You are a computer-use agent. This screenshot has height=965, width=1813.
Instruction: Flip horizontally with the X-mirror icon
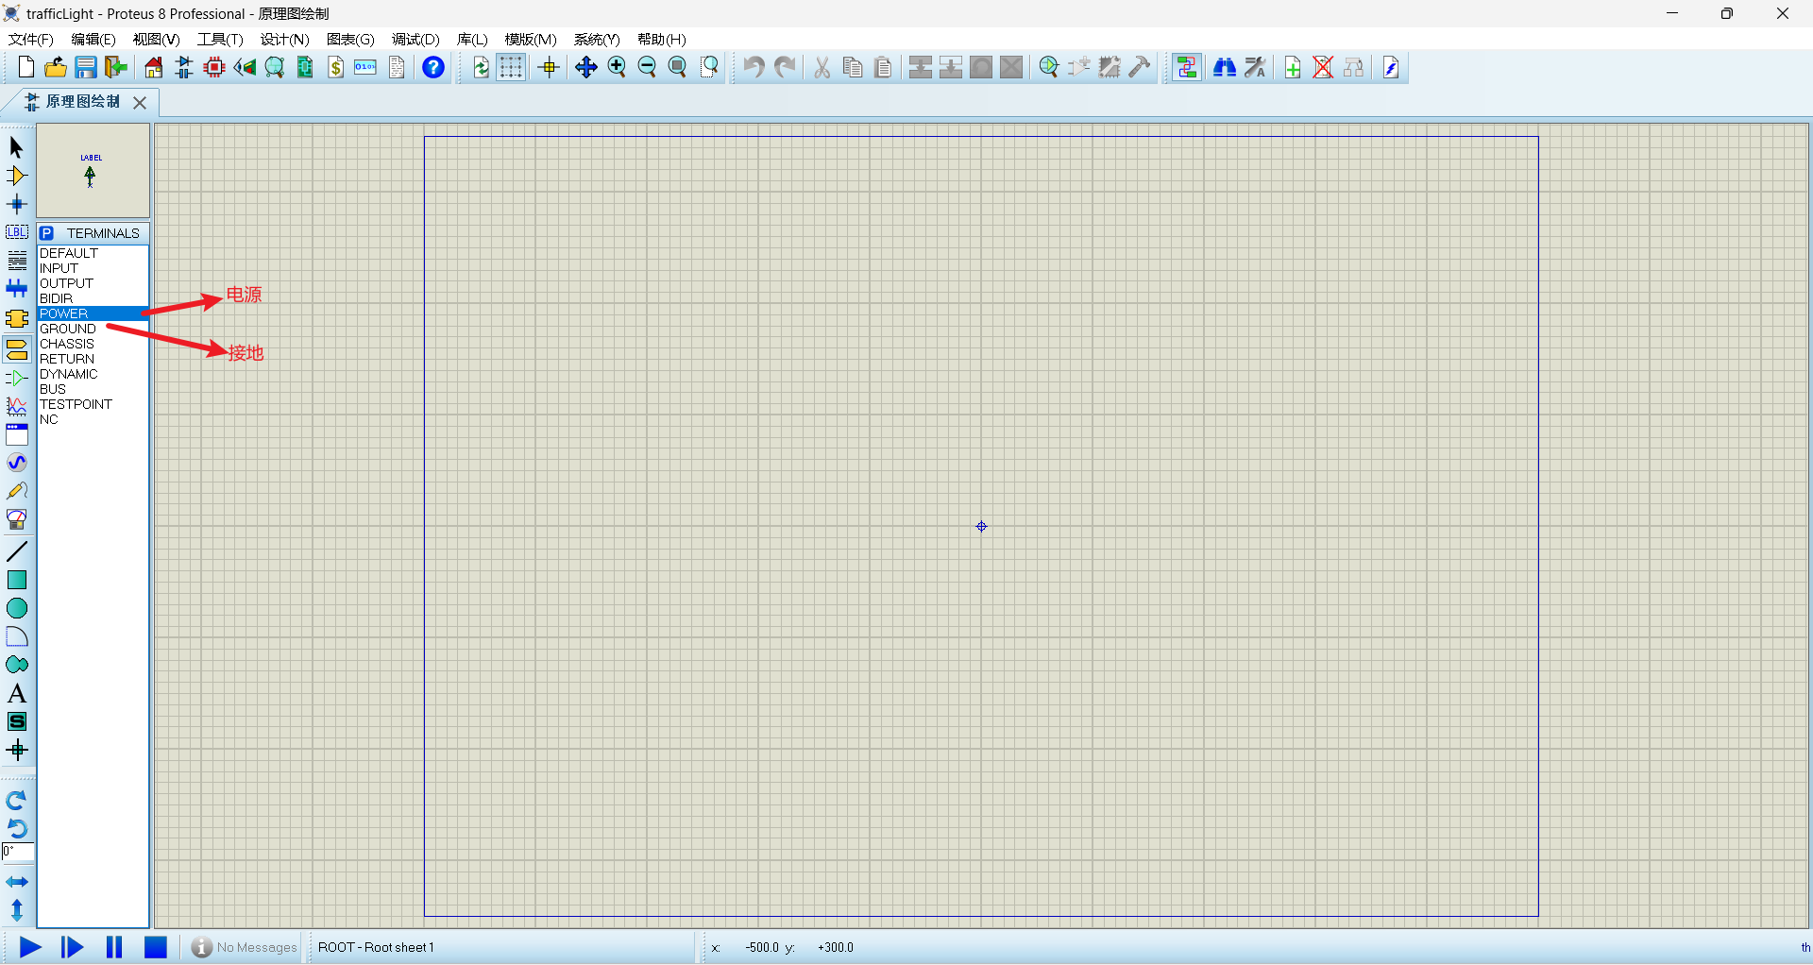pos(16,882)
